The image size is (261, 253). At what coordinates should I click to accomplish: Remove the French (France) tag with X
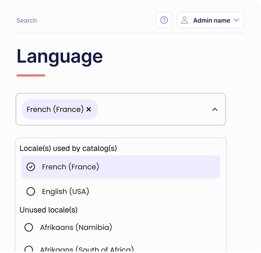click(x=89, y=109)
